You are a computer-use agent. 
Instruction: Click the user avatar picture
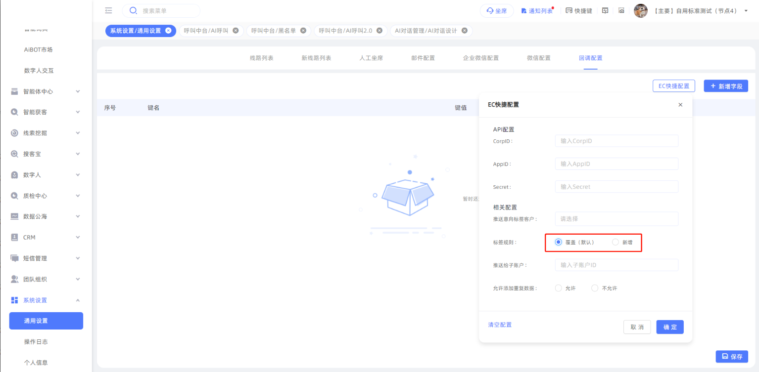tap(641, 11)
